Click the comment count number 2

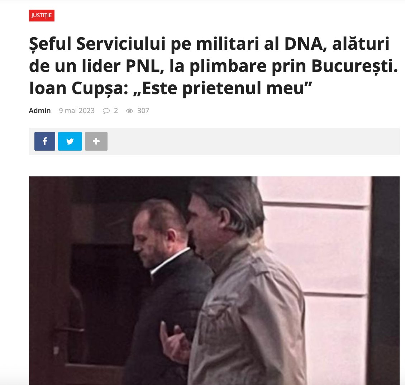pyautogui.click(x=116, y=111)
